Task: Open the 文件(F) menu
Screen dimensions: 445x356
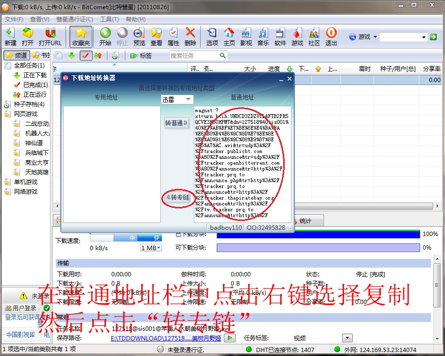Action: coord(14,19)
